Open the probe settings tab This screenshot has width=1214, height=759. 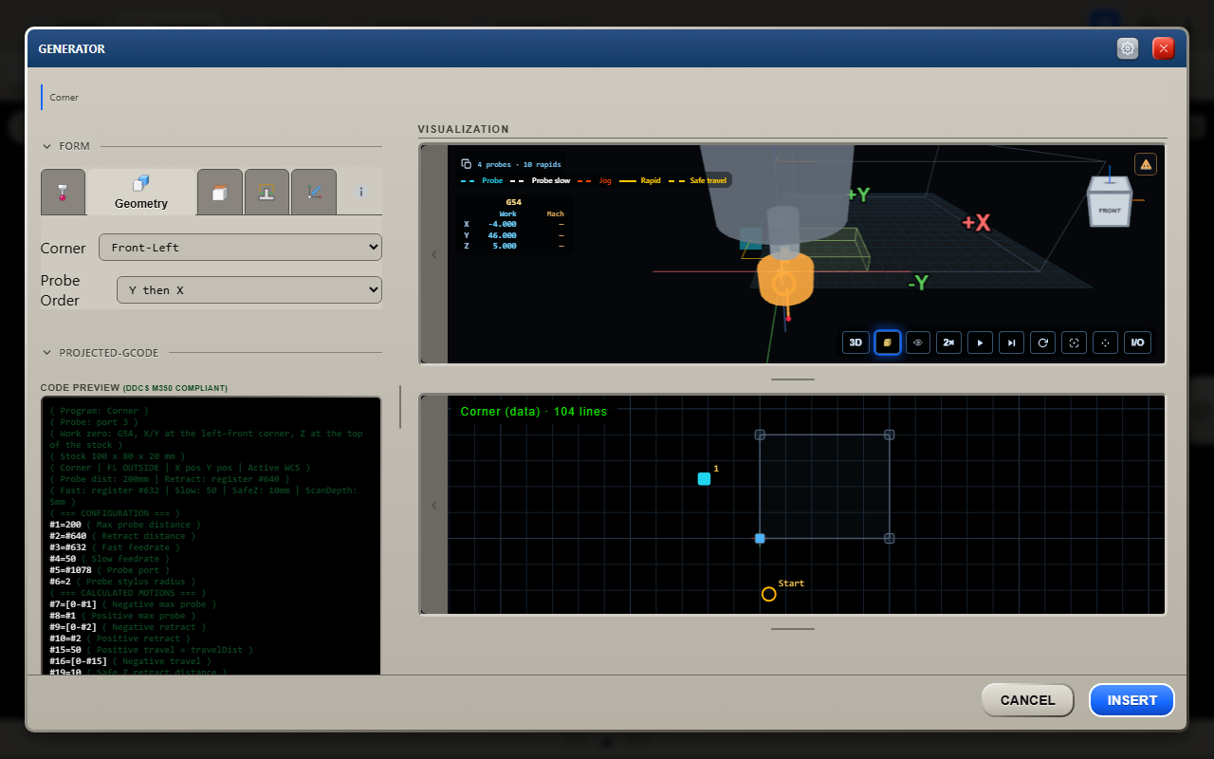click(63, 192)
